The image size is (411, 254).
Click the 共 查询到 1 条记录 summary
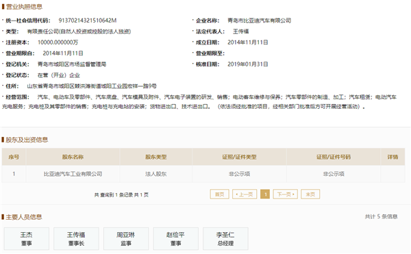tap(121, 195)
